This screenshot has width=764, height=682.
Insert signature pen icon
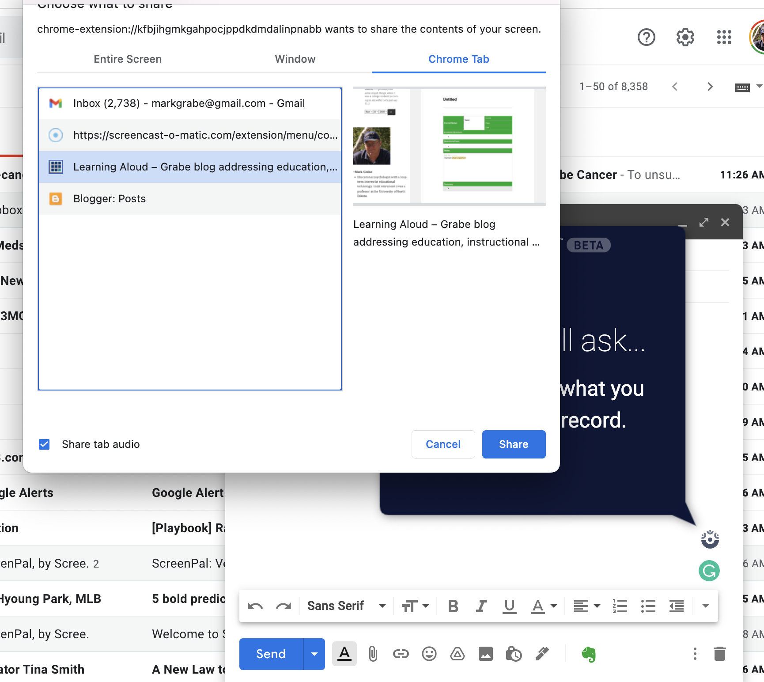(542, 654)
